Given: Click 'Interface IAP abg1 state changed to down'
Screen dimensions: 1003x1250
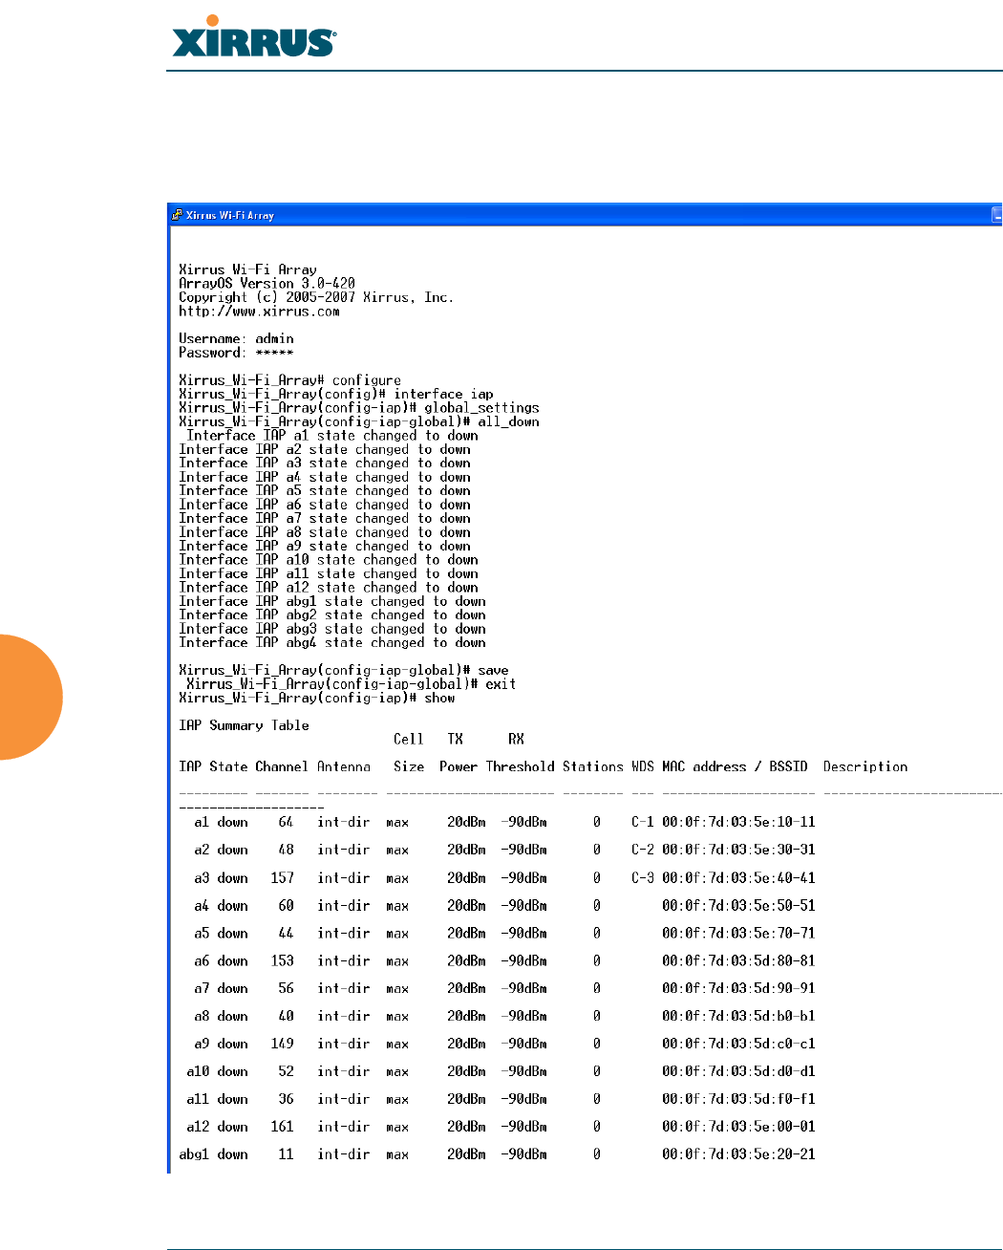Looking at the screenshot, I should click(332, 602).
